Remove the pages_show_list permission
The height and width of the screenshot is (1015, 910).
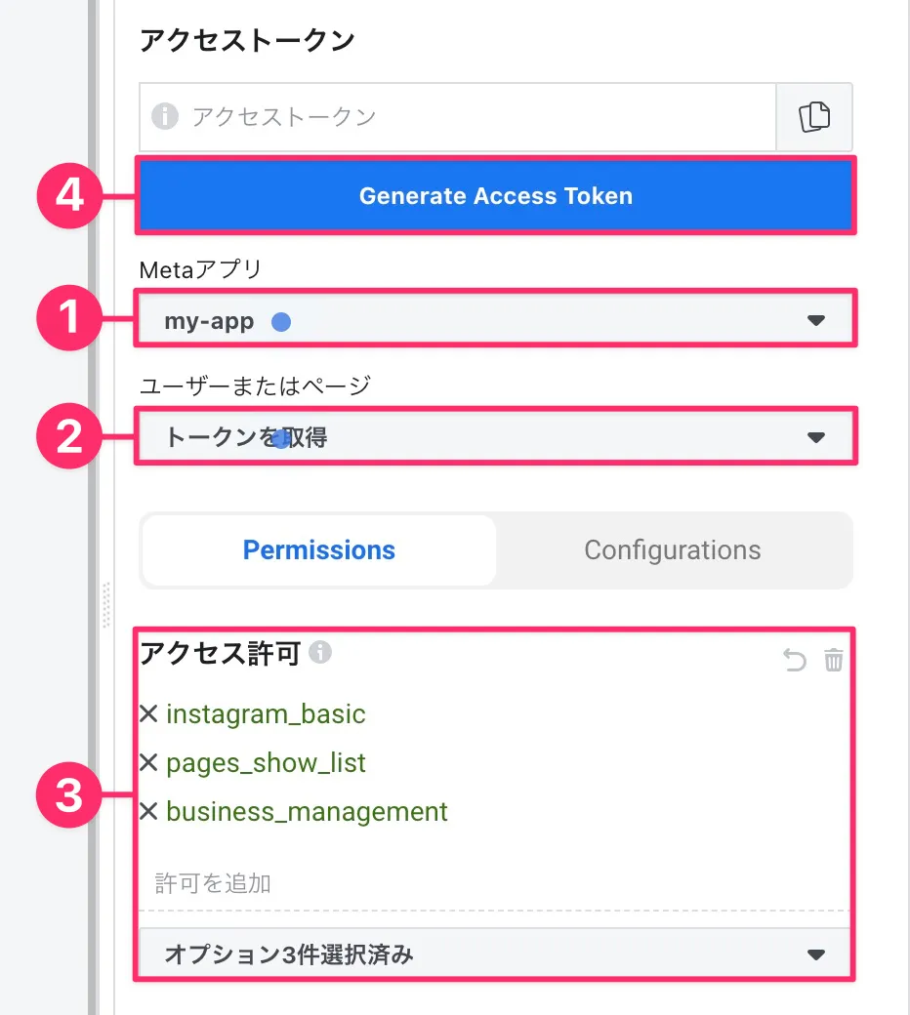click(148, 763)
